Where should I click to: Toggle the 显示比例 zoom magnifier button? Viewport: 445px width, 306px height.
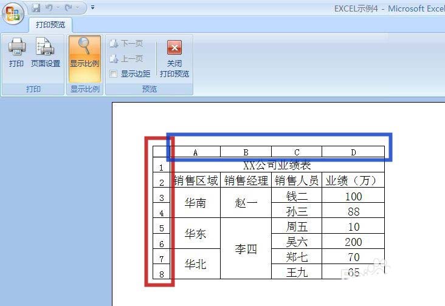(85, 59)
